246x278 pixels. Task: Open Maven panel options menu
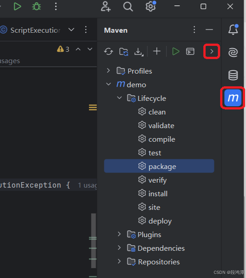pyautogui.click(x=194, y=30)
